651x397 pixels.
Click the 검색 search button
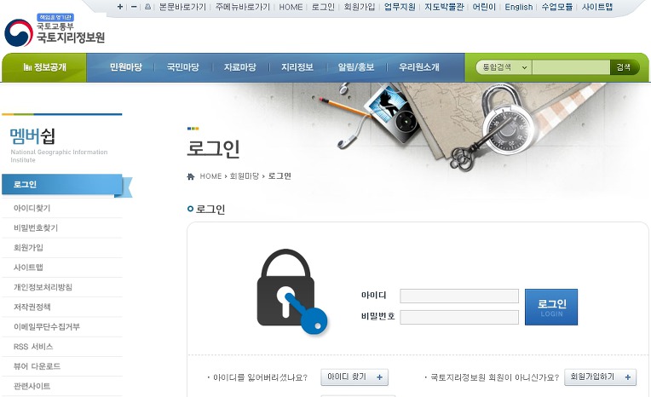[623, 67]
